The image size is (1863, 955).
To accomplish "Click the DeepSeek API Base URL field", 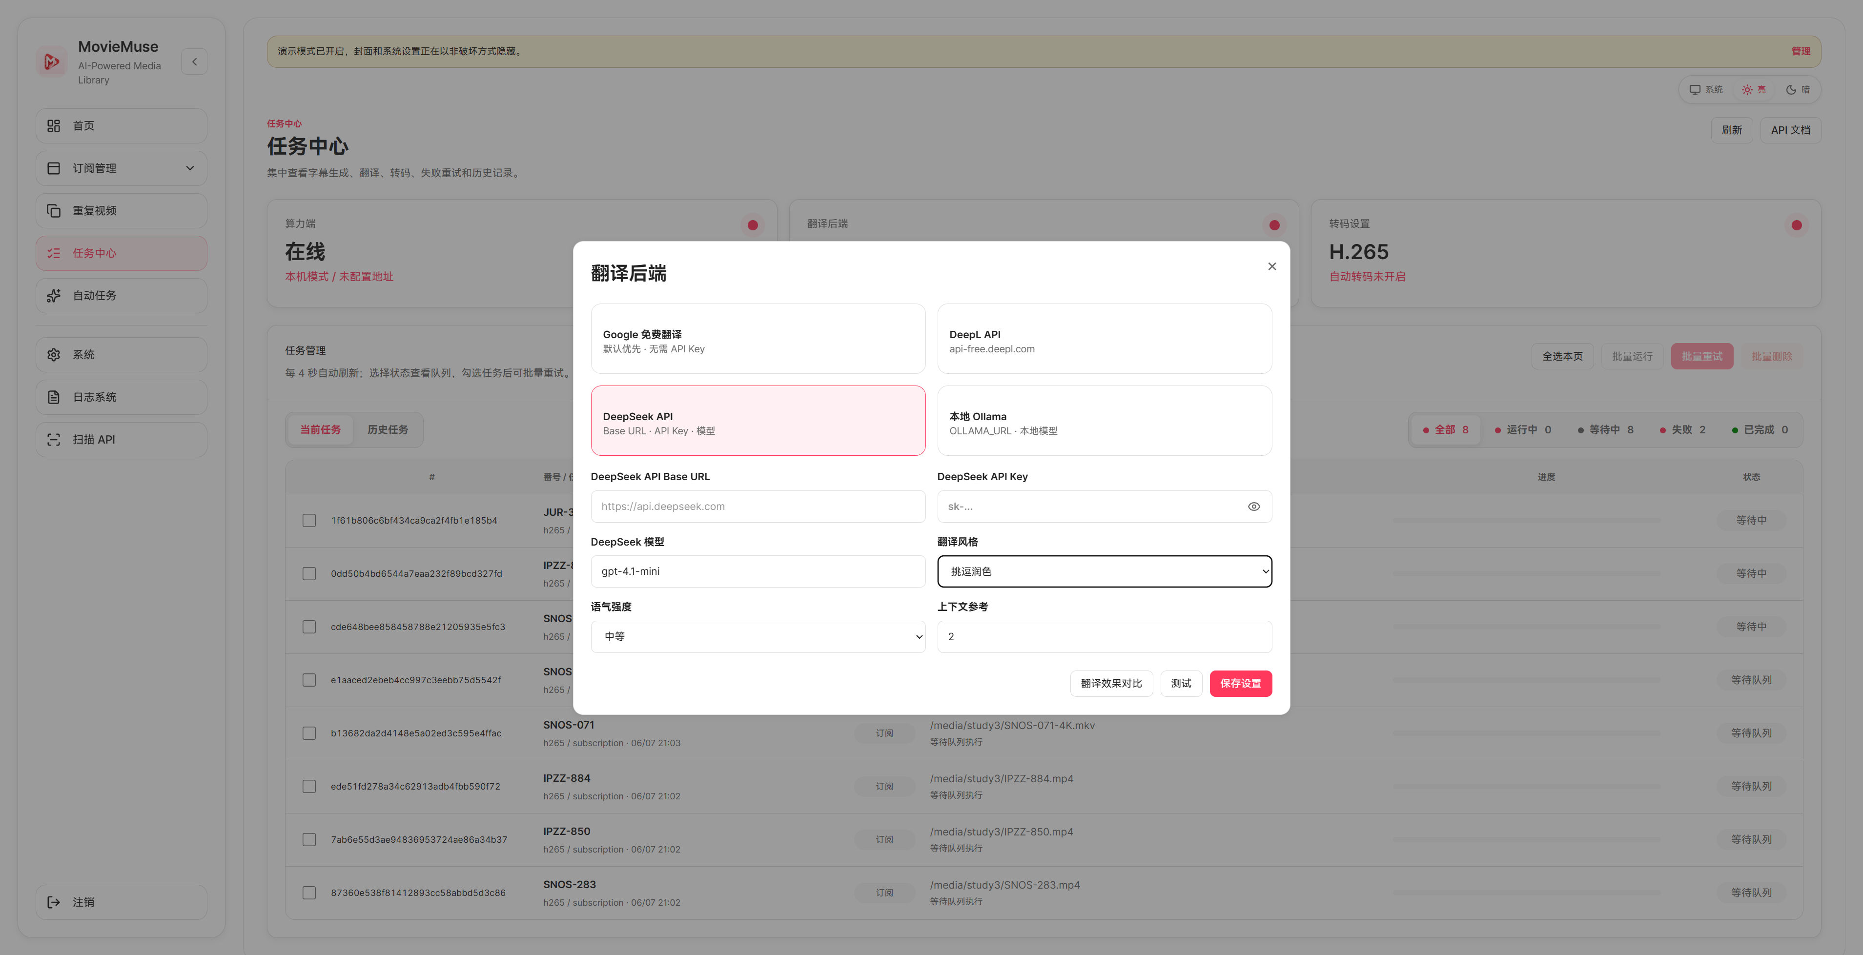I will (x=758, y=507).
